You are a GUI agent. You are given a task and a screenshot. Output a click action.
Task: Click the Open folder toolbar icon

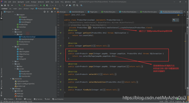pyautogui.click(x=2, y=5)
